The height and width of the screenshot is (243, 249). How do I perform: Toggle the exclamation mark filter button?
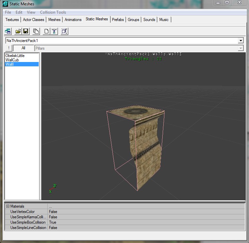point(9,48)
